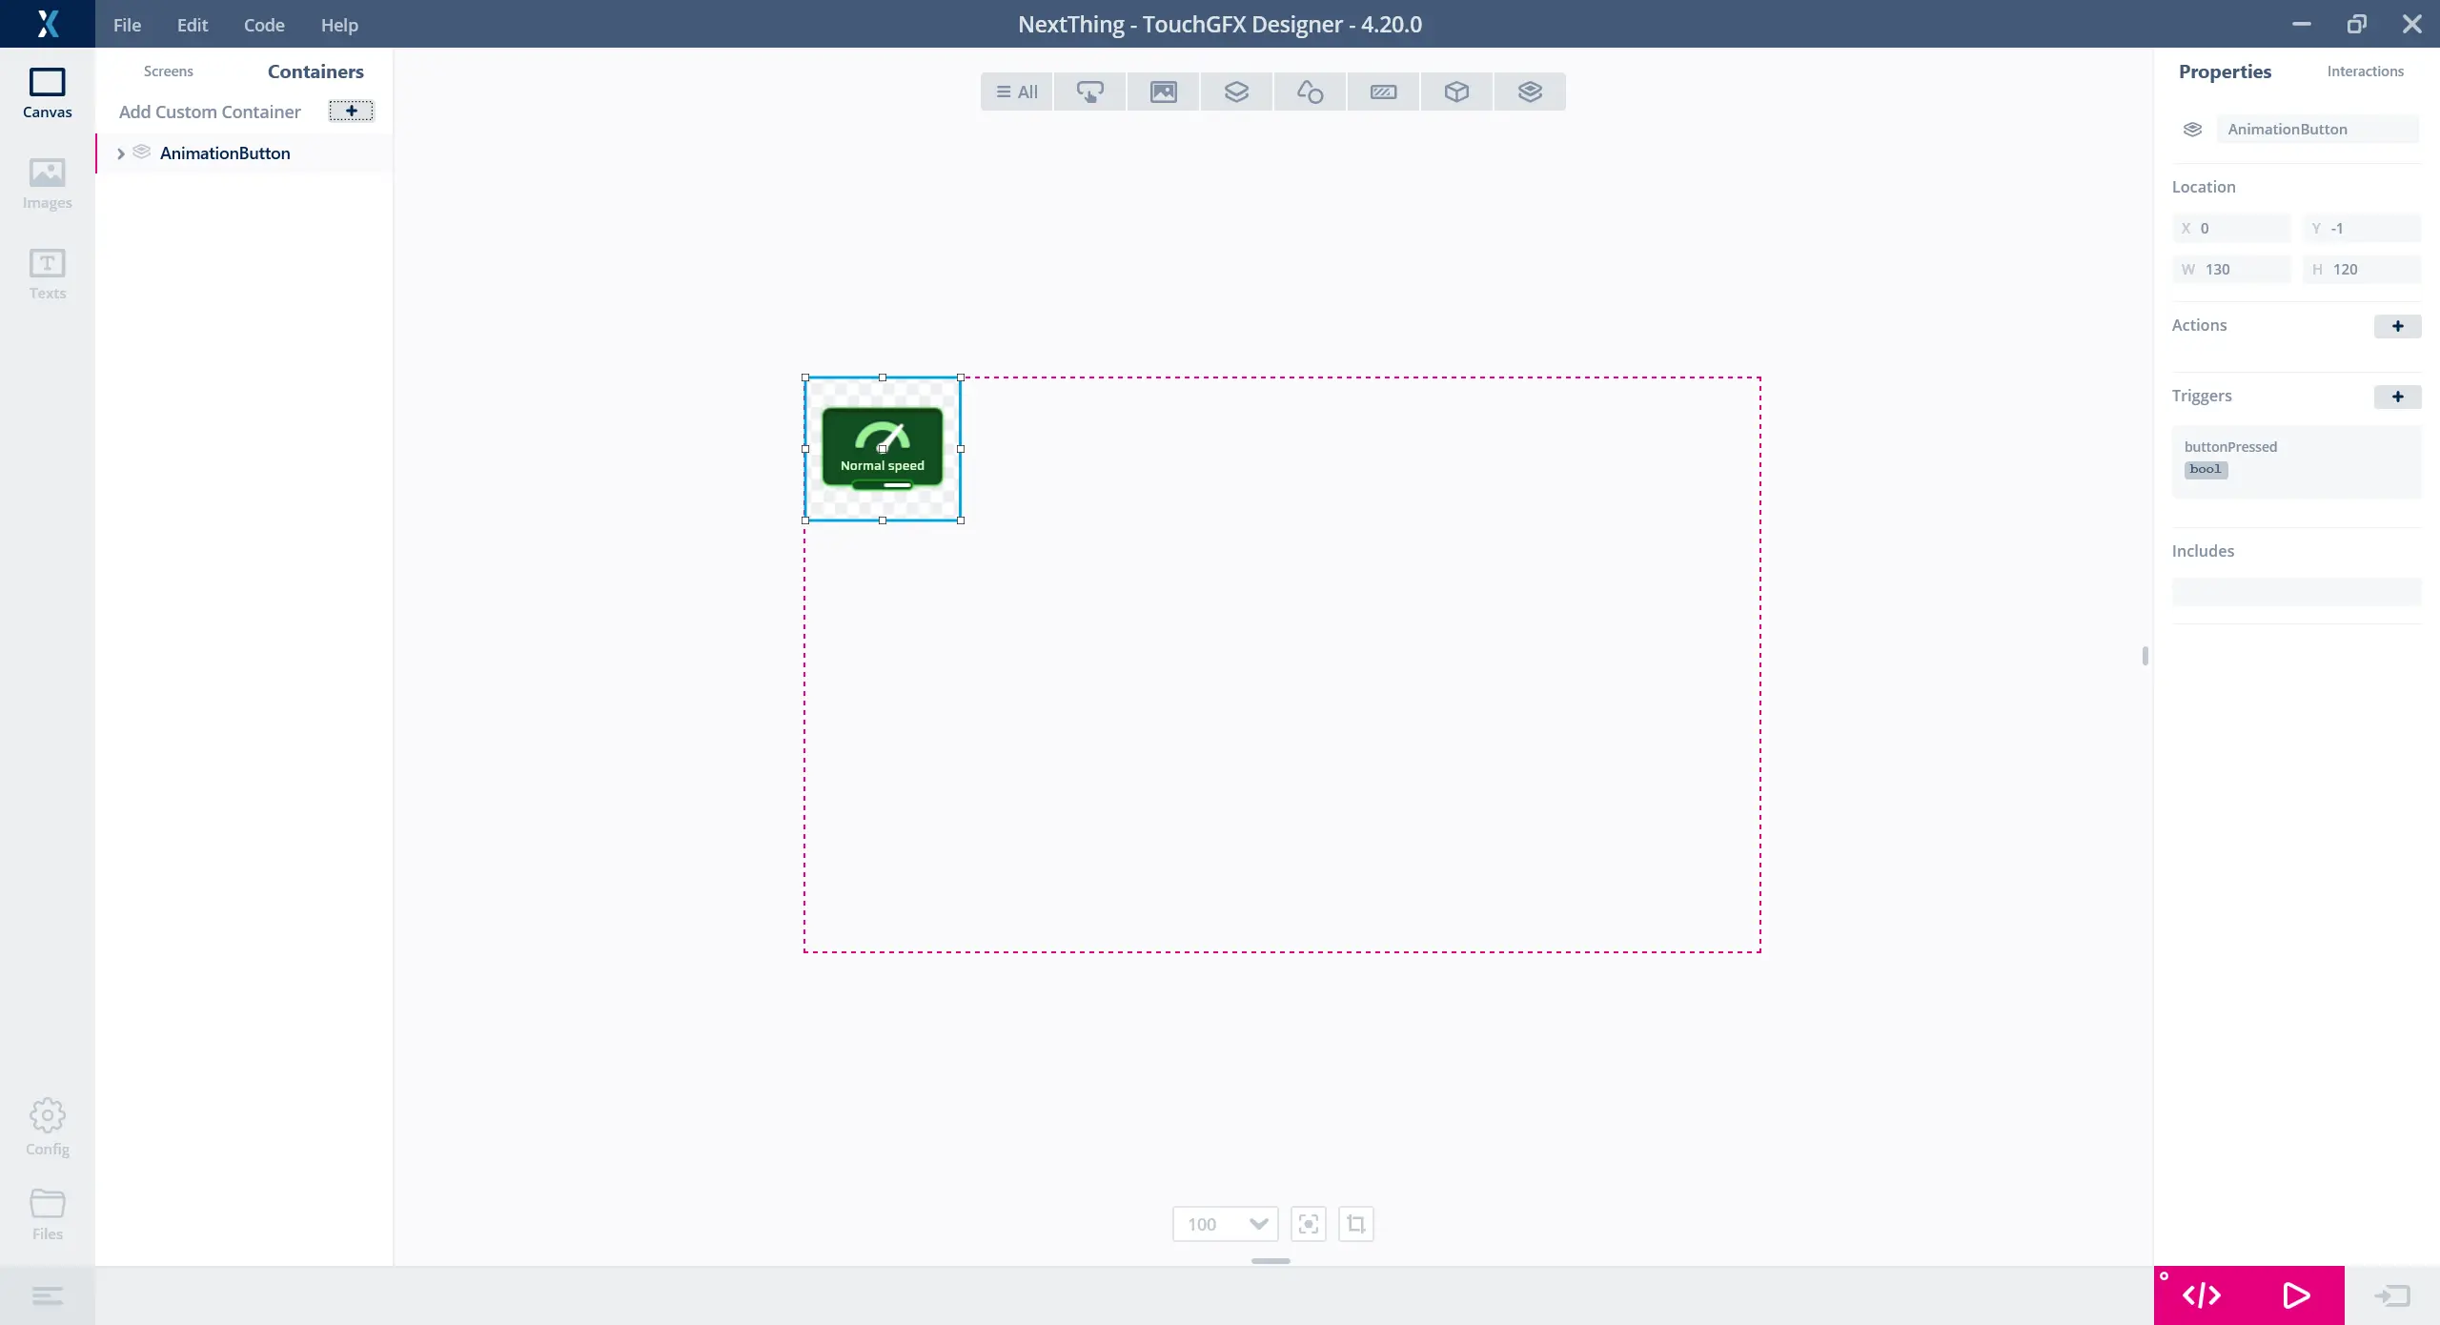This screenshot has height=1325, width=2440.
Task: Open the Texts sidebar view
Action: 47,274
